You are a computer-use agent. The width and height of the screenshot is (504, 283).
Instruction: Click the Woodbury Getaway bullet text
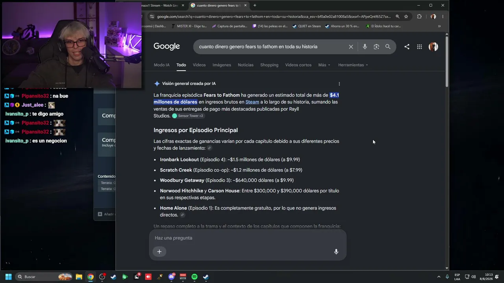(227, 180)
